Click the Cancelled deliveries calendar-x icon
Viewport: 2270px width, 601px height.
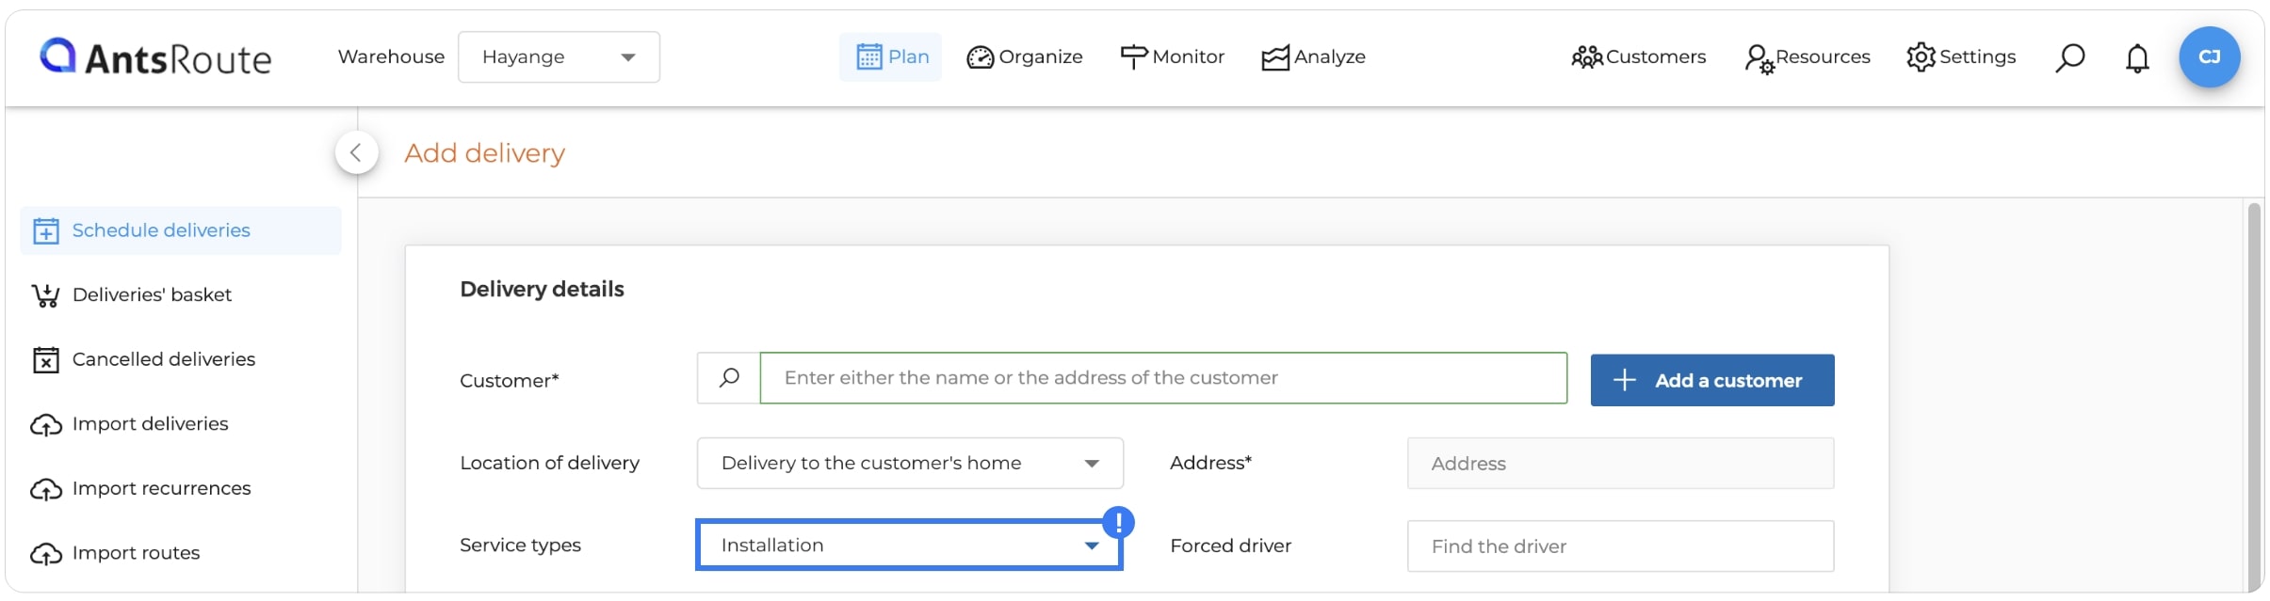[x=46, y=360]
